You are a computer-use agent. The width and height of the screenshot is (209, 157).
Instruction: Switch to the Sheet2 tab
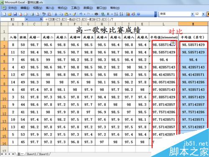(31, 154)
